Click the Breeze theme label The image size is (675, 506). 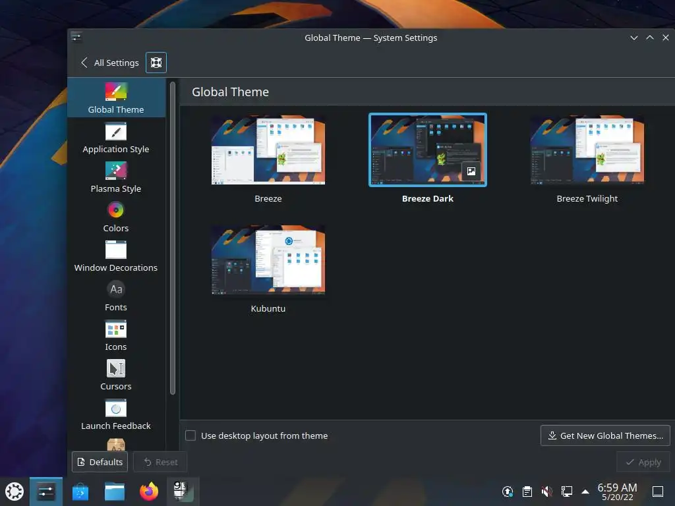pyautogui.click(x=268, y=199)
